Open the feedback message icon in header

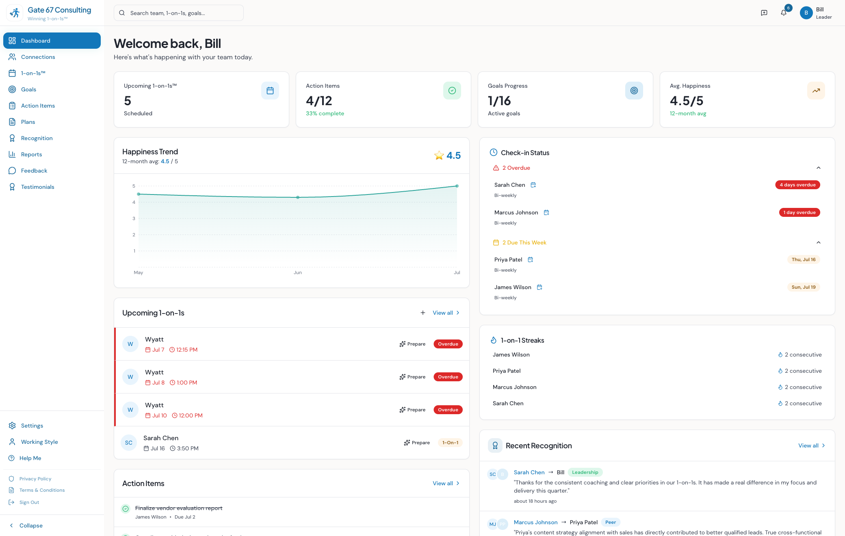(764, 13)
